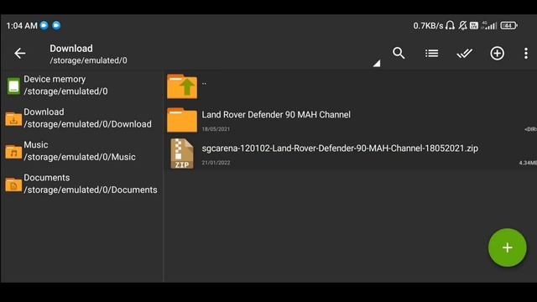537x302 pixels.
Task: Click the Music folder icon
Action: 13,152
